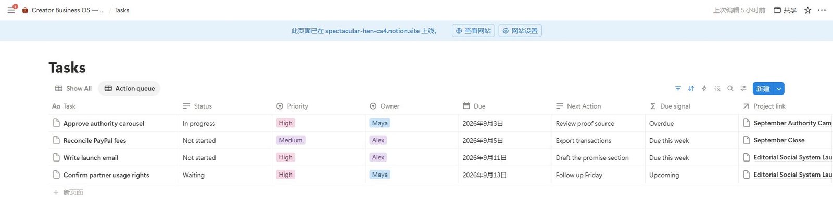Open September Close project link

pyautogui.click(x=779, y=140)
